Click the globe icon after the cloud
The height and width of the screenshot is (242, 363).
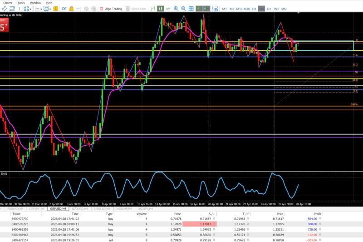coord(94,9)
